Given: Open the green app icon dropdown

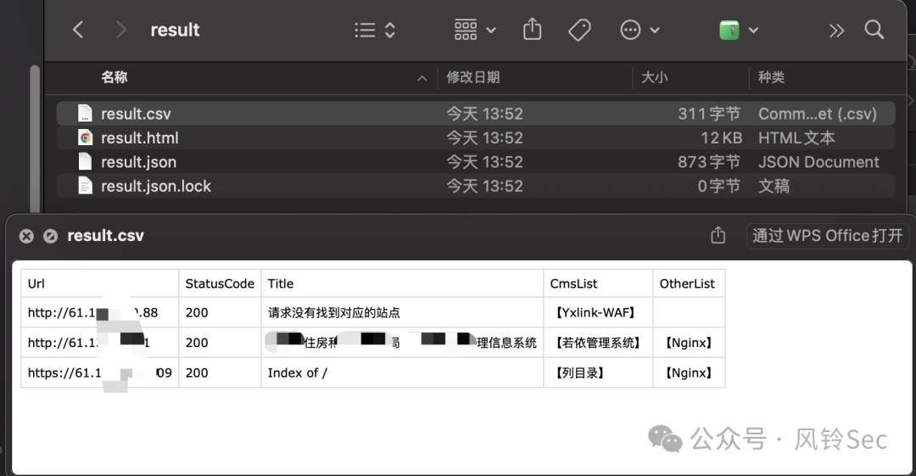Looking at the screenshot, I should [738, 31].
